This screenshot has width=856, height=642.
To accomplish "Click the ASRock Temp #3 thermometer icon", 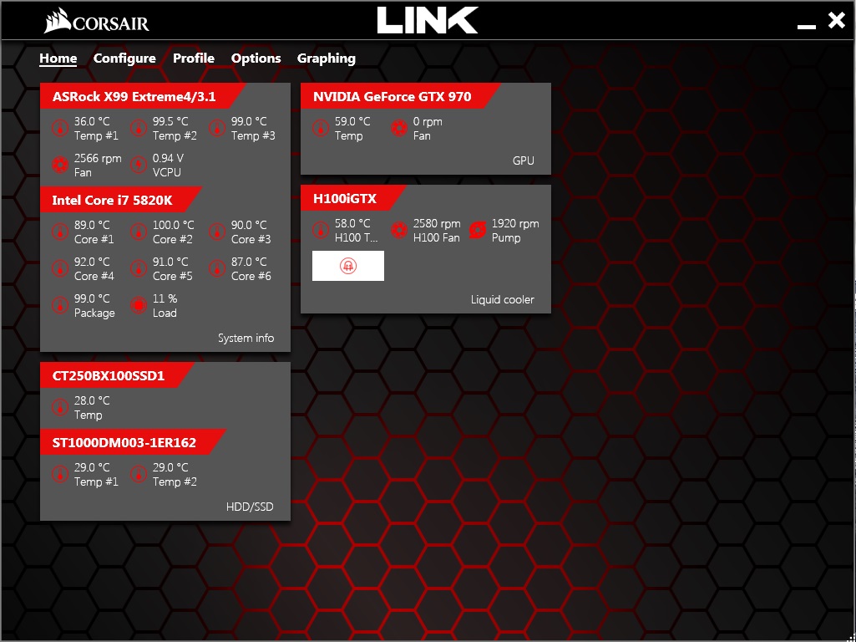I will pyautogui.click(x=217, y=129).
